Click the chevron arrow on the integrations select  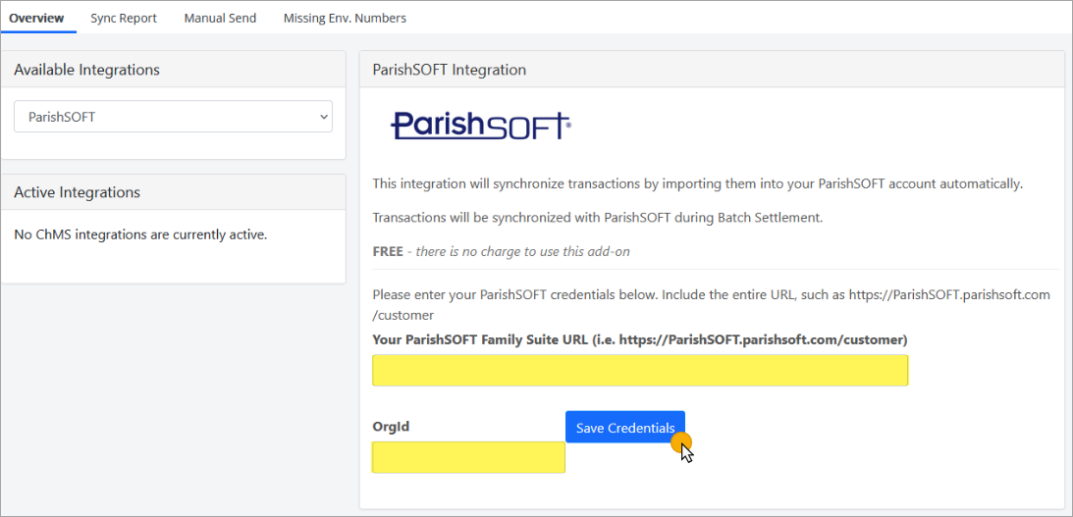pos(324,117)
